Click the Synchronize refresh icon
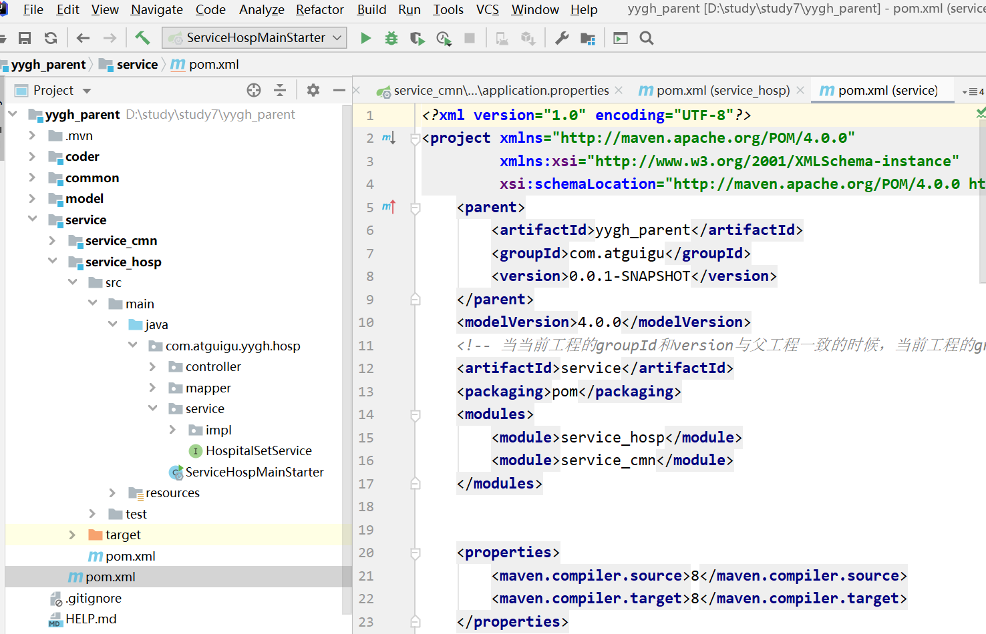This screenshot has width=986, height=634. pyautogui.click(x=51, y=38)
